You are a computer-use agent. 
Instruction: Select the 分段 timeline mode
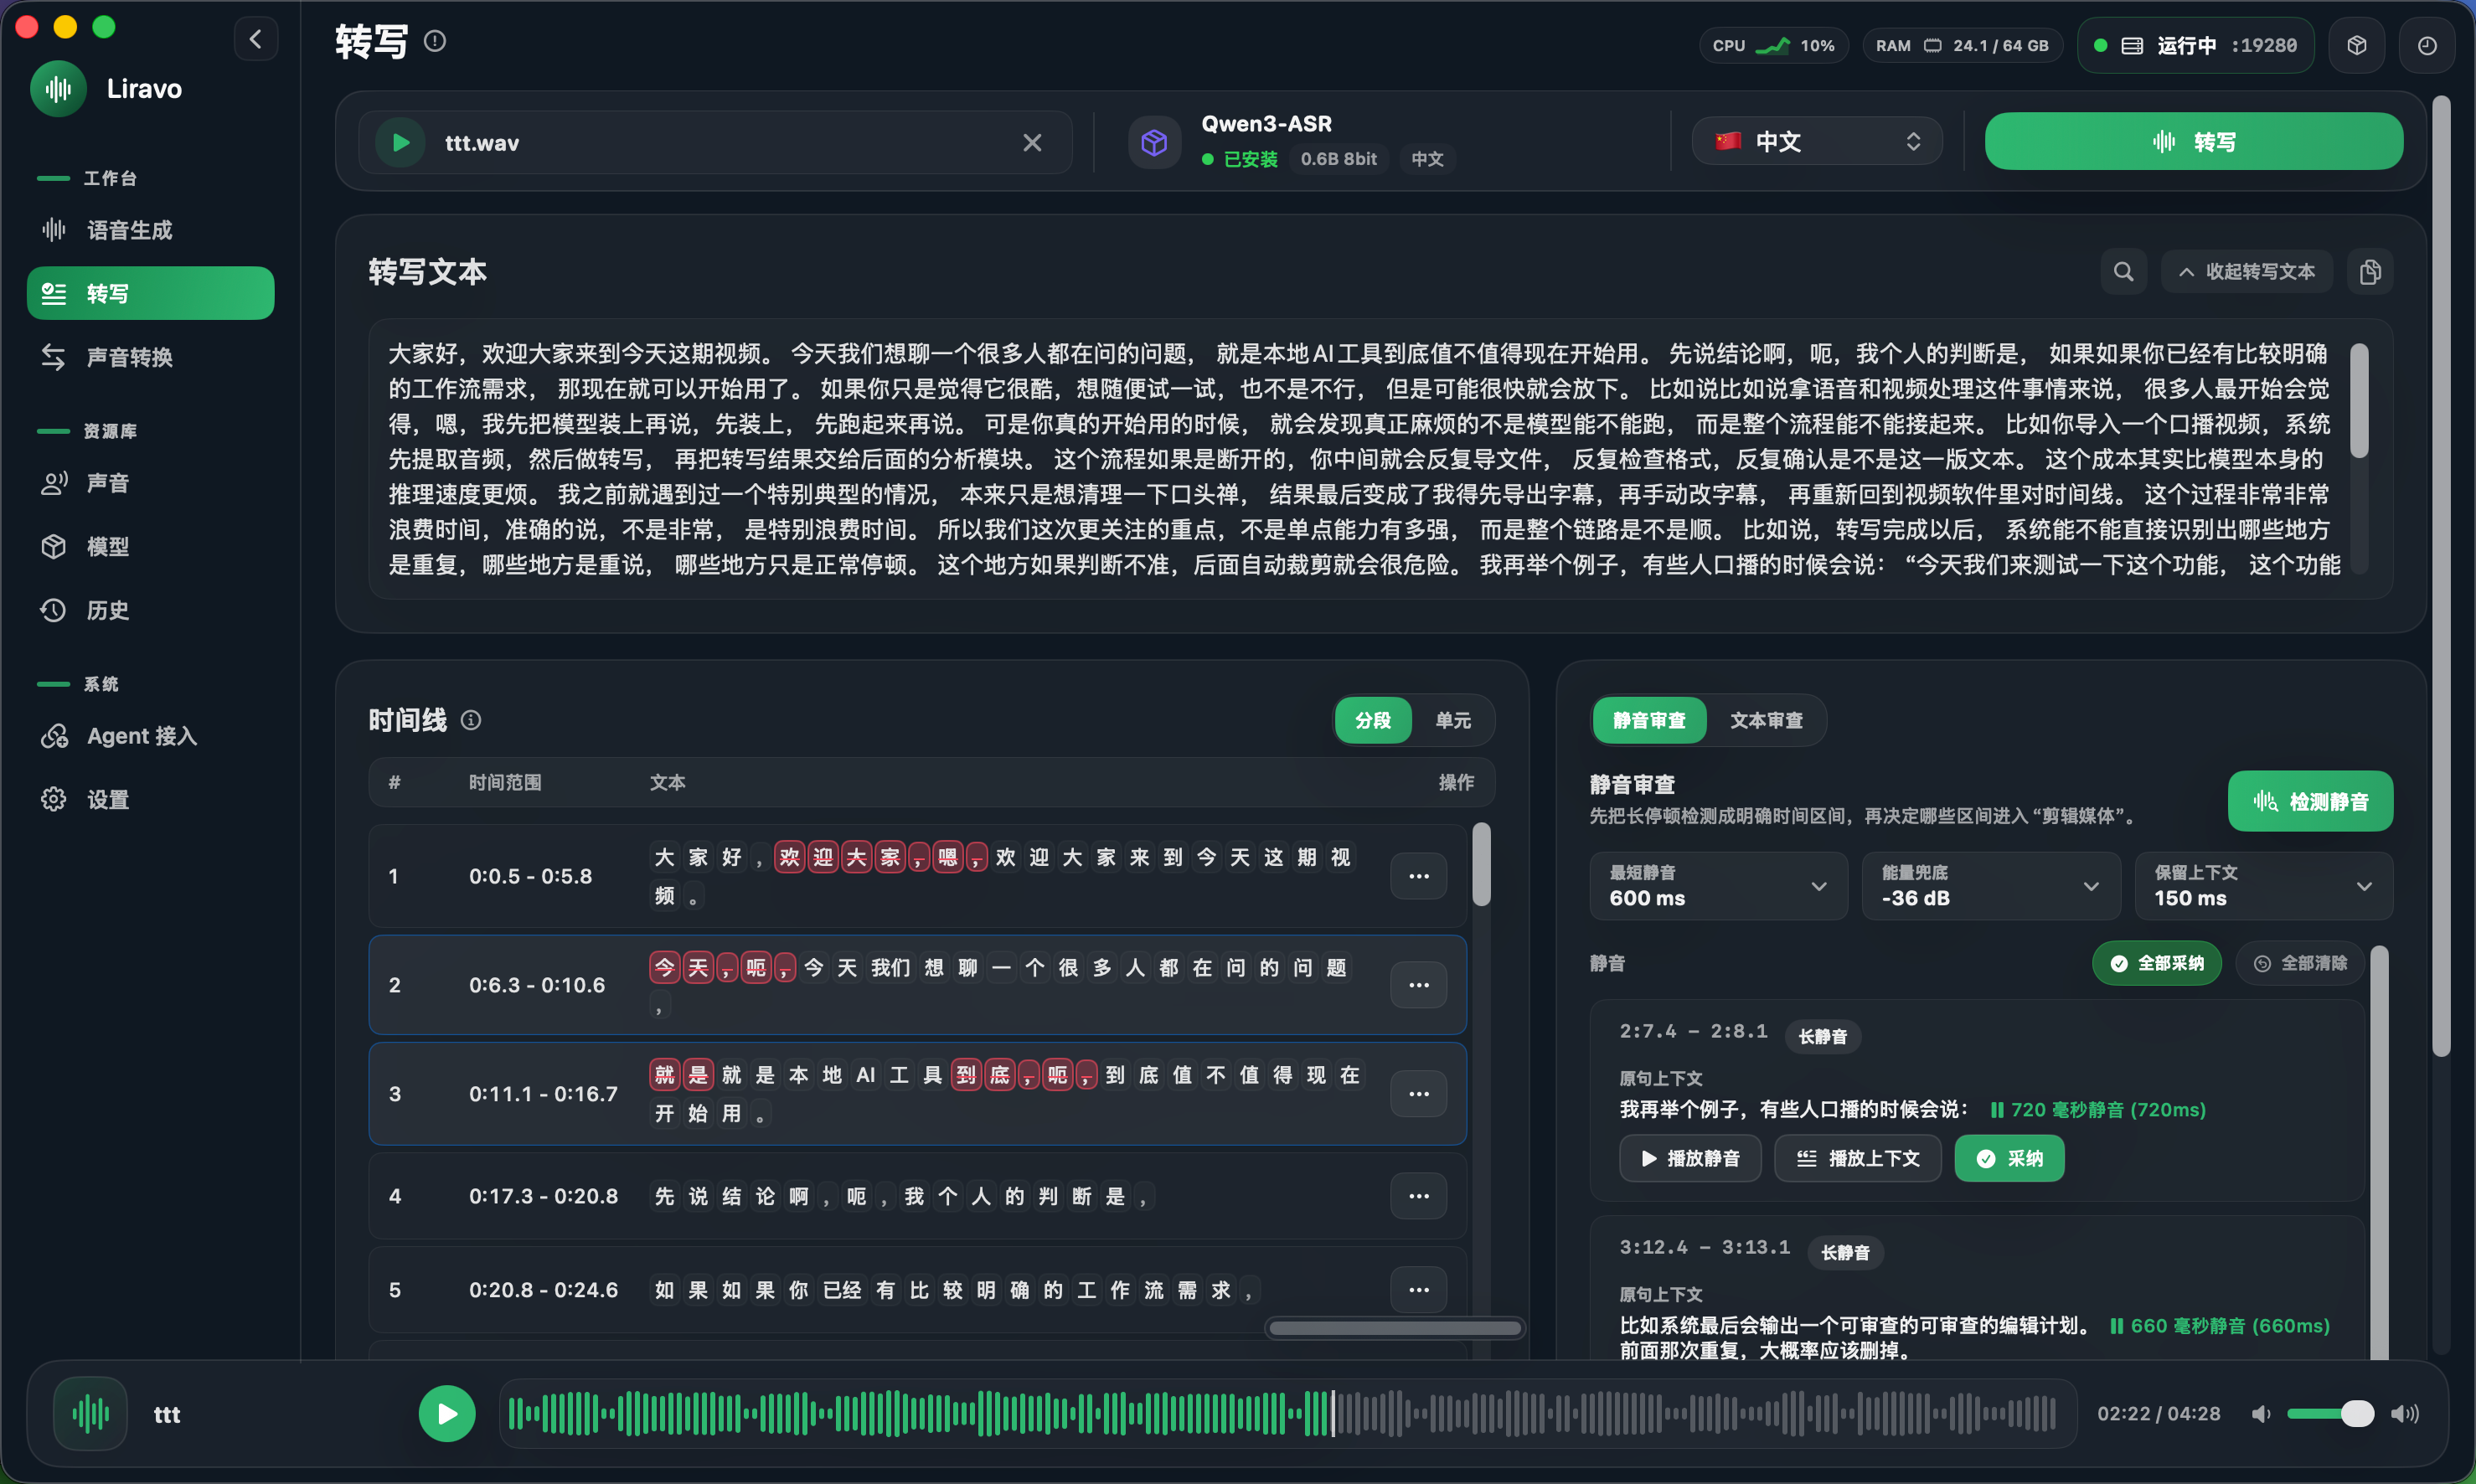(x=1373, y=720)
